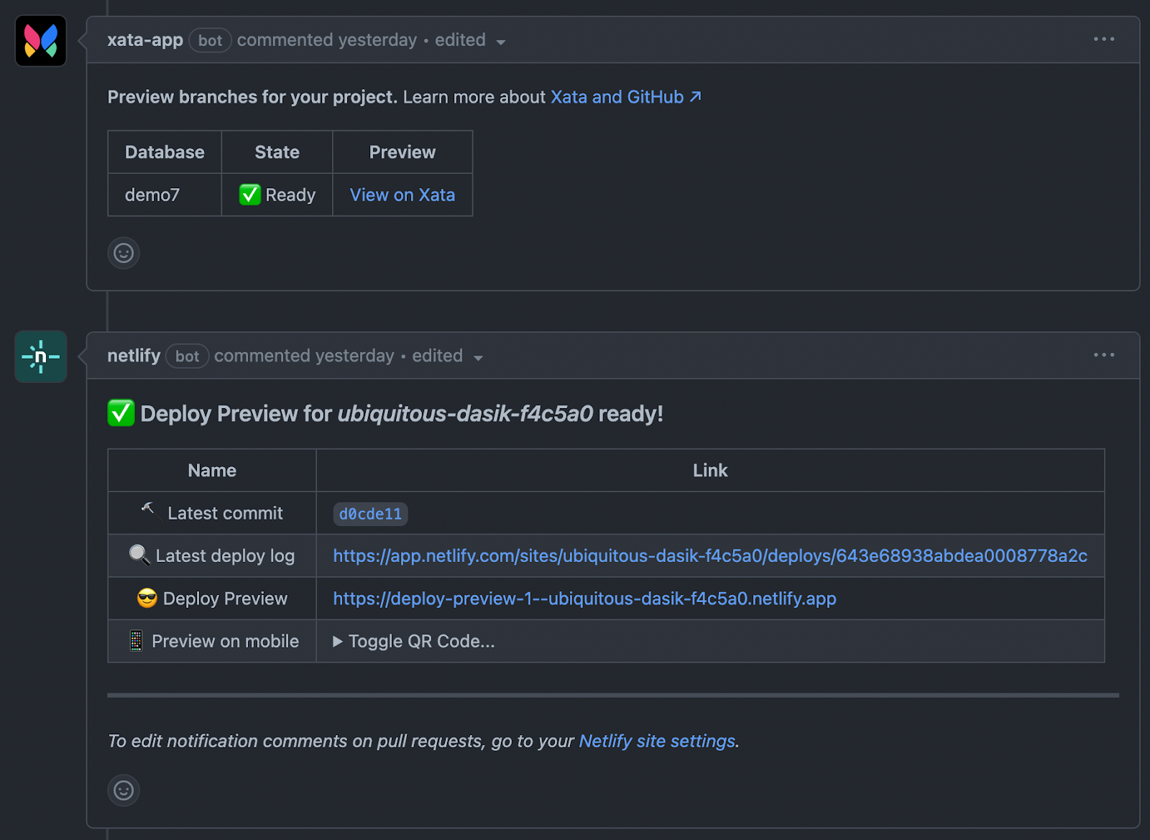Open the Netlify site settings link

point(657,741)
